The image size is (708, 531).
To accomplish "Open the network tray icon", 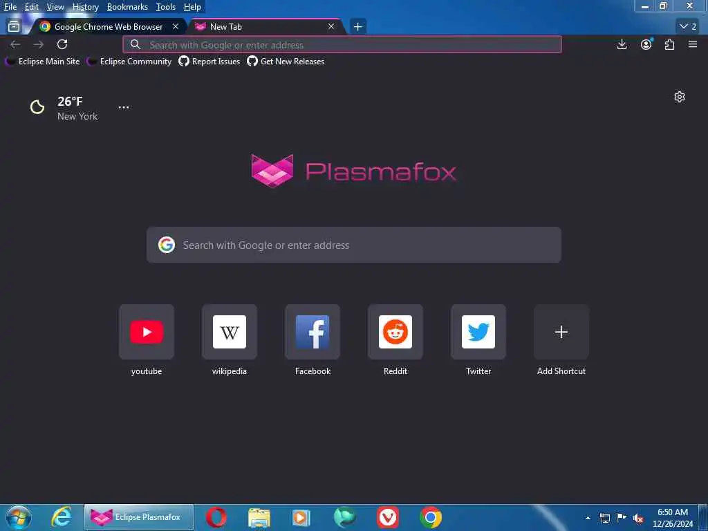I will (605, 518).
